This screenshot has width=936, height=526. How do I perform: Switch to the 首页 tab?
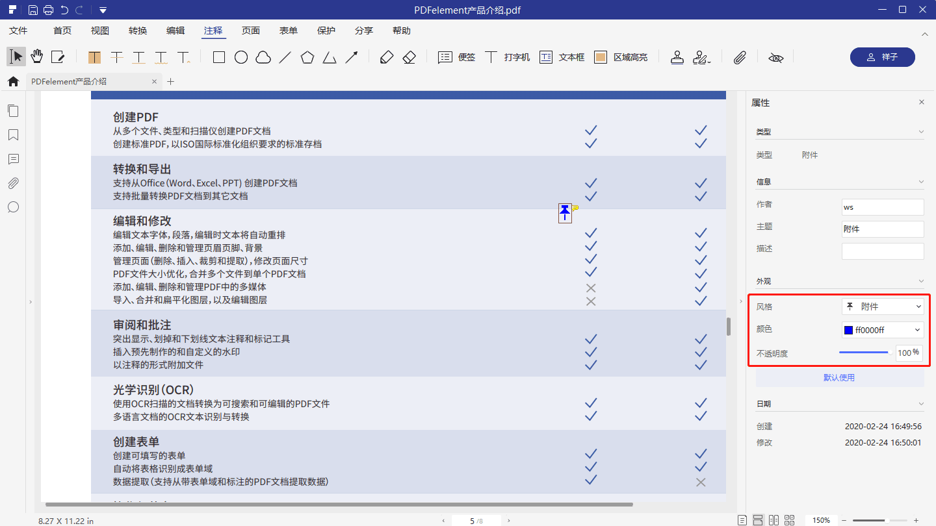[x=62, y=31]
